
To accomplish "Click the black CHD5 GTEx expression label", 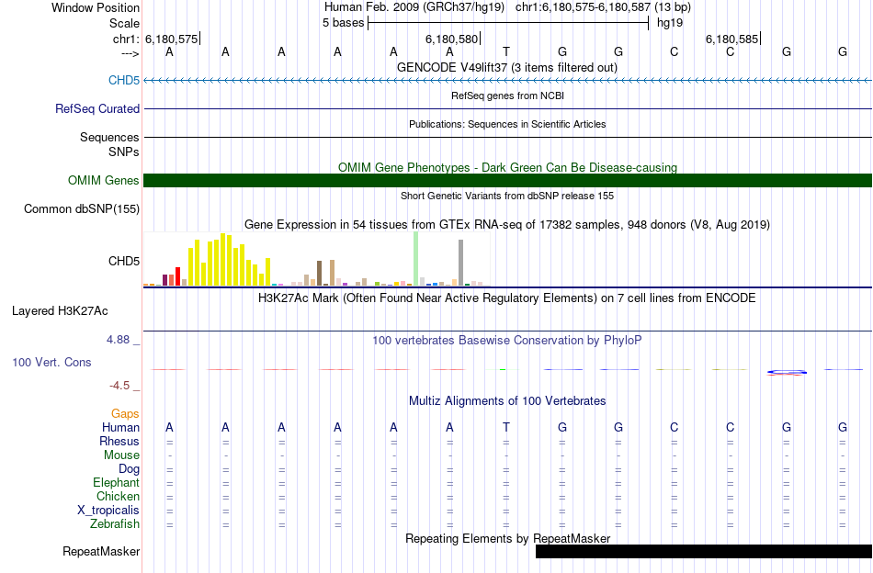I will point(124,261).
